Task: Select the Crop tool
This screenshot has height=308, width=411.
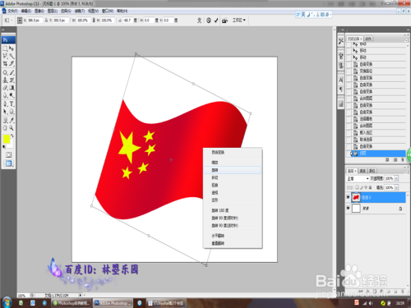Action: 5,63
